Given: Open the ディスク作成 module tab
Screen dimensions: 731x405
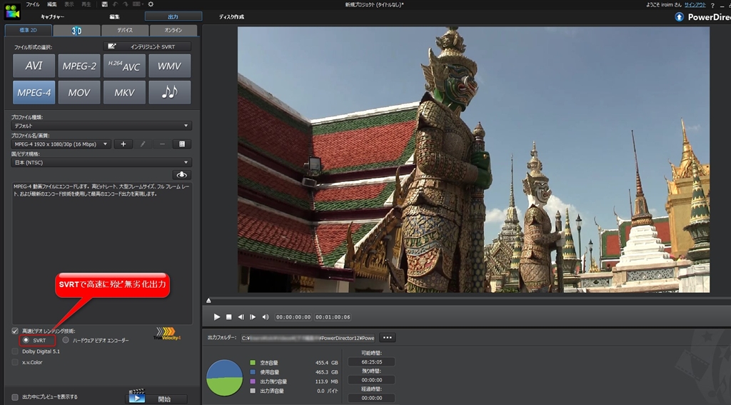Looking at the screenshot, I should click(231, 16).
